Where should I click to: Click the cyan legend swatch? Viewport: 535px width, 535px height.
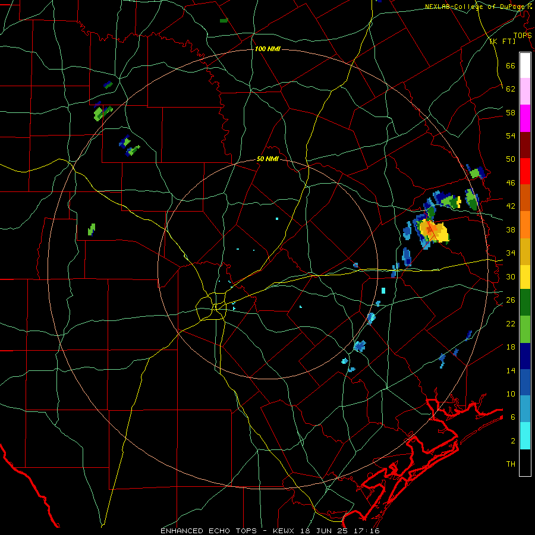tap(525, 436)
